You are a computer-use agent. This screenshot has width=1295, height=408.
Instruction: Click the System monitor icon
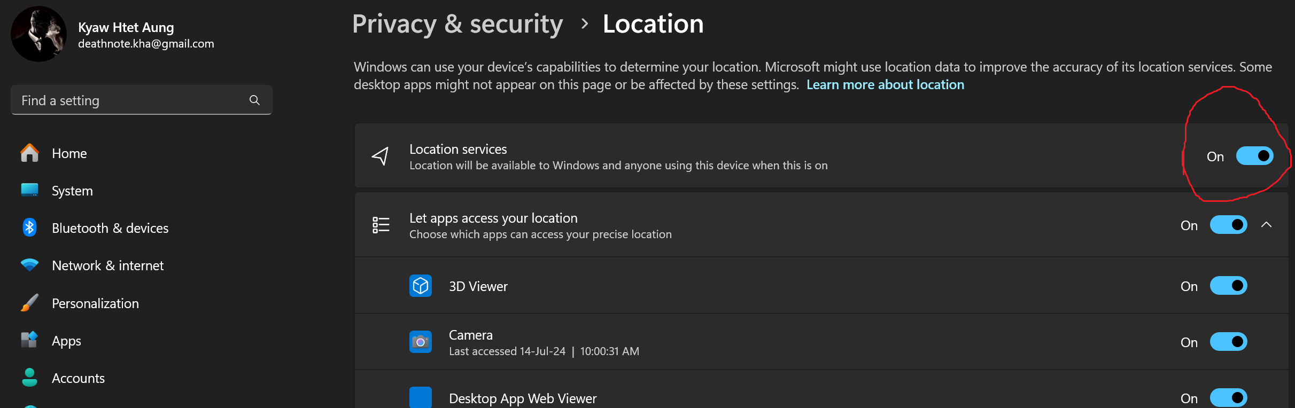[x=30, y=191]
